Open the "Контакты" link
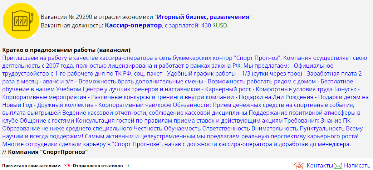This screenshot has height=170, width=373. pyautogui.click(x=319, y=165)
